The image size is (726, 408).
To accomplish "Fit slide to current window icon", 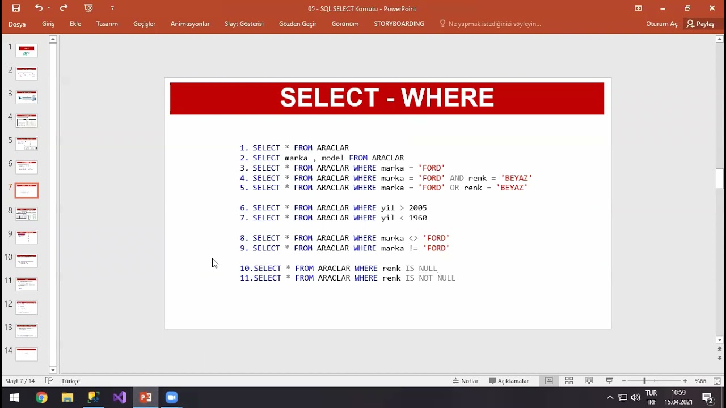I will click(717, 381).
